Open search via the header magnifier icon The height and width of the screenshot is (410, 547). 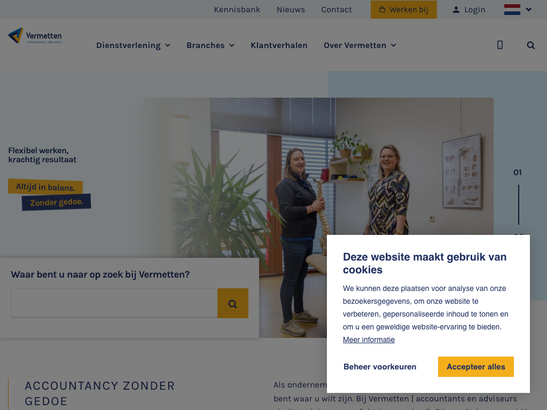click(530, 45)
